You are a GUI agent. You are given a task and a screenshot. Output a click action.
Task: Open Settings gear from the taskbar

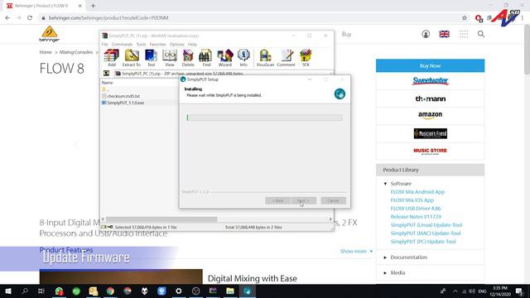point(179,291)
